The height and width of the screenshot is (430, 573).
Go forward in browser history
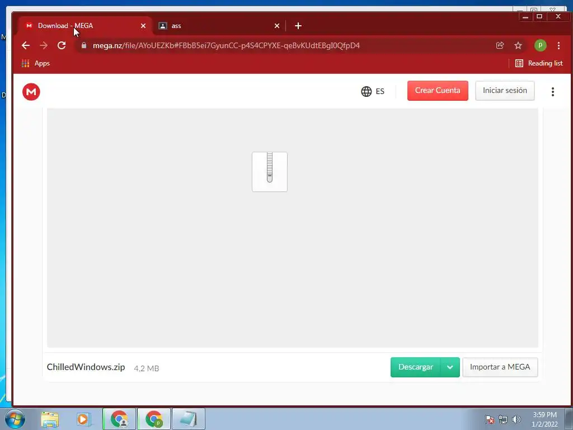click(44, 45)
